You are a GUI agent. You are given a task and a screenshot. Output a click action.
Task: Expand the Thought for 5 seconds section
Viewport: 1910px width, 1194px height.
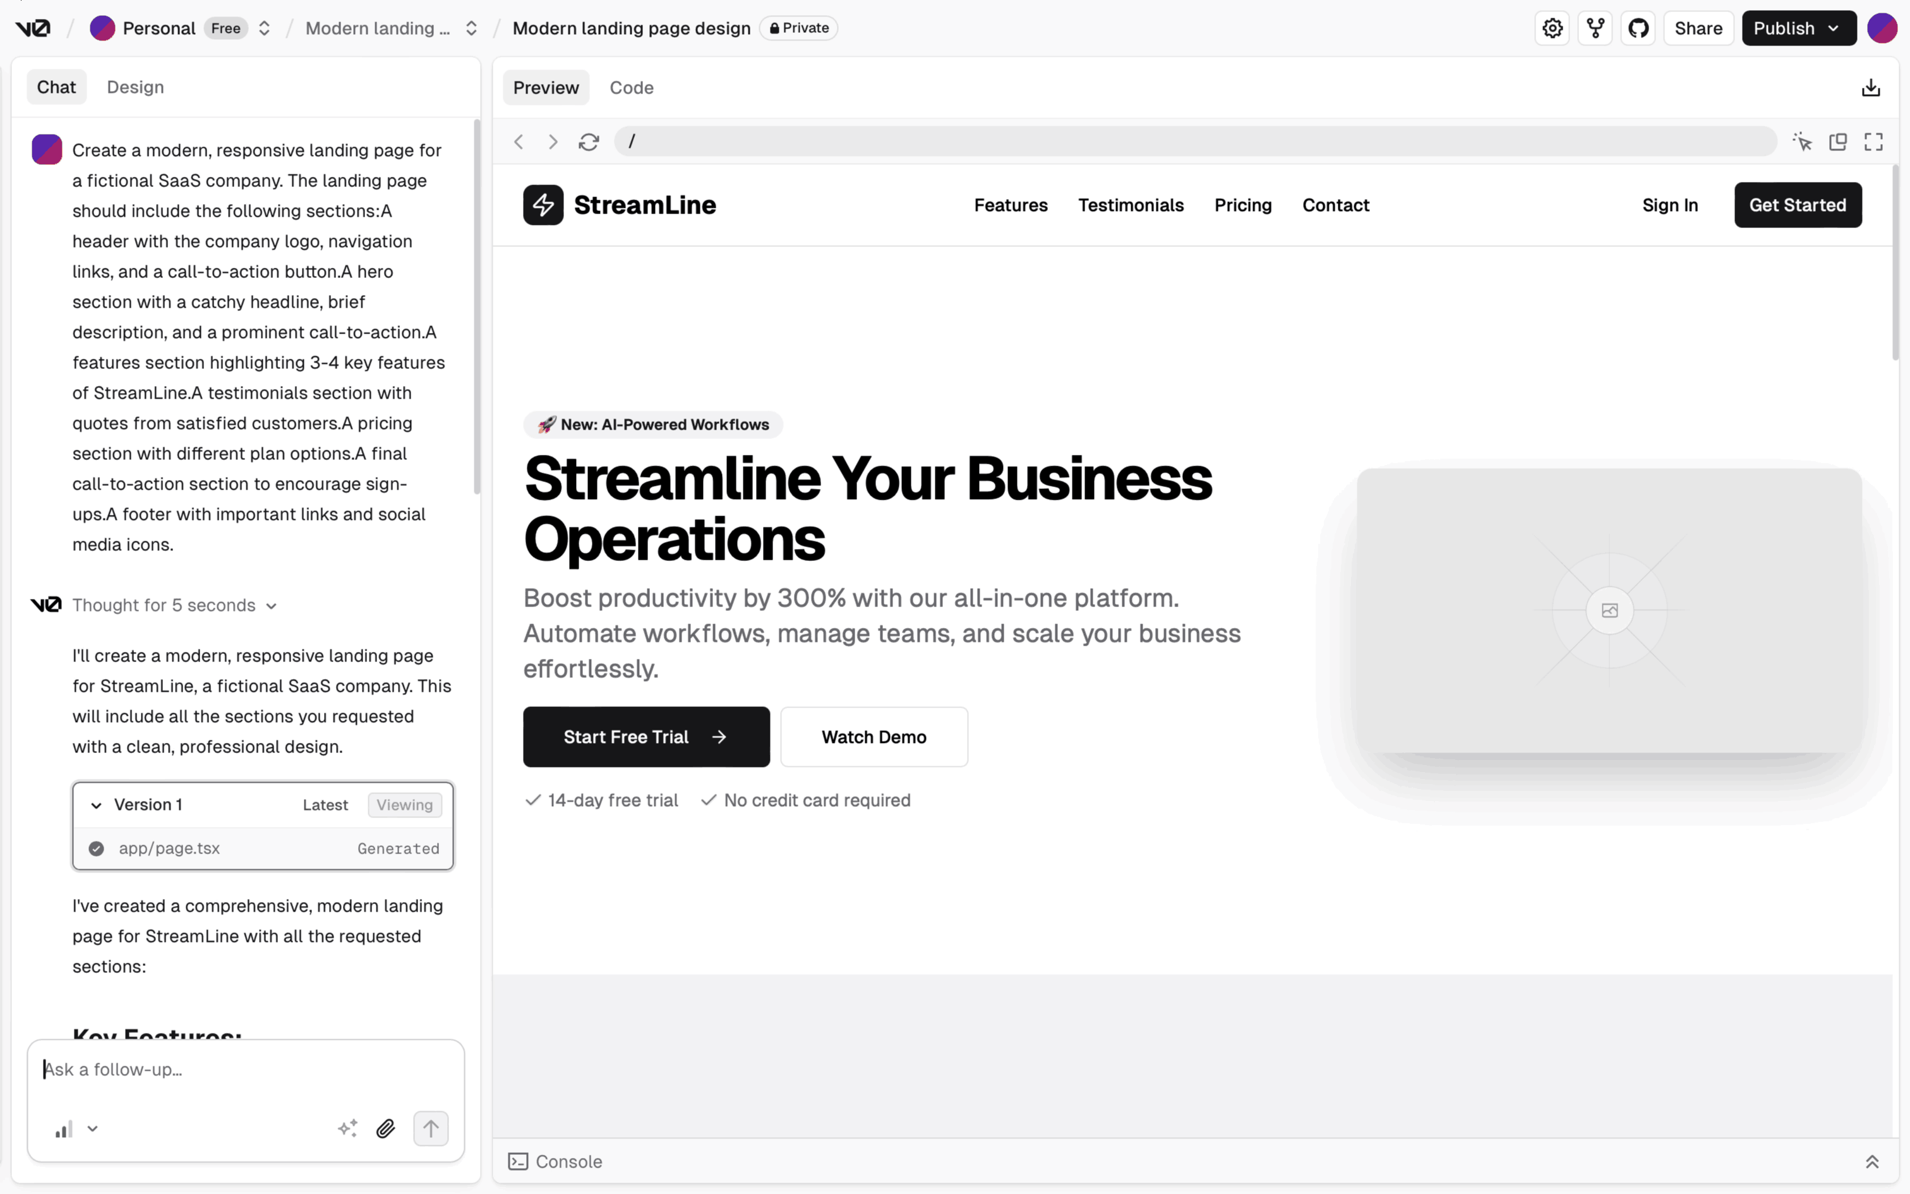(272, 605)
